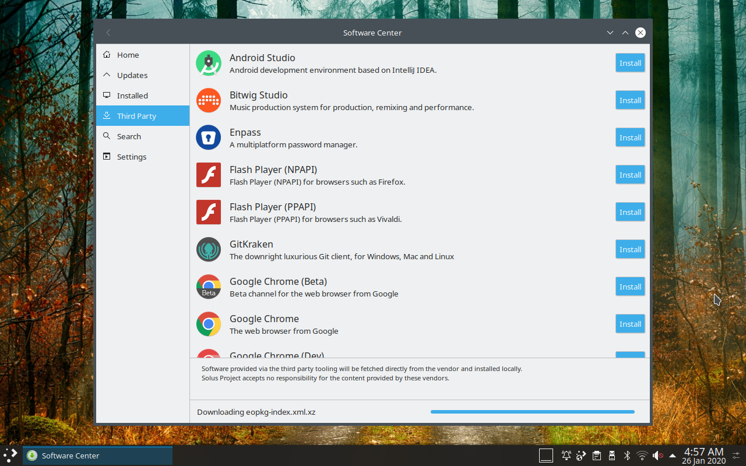This screenshot has width=746, height=466.
Task: Click the muted audio volume tray icon
Action: [657, 456]
